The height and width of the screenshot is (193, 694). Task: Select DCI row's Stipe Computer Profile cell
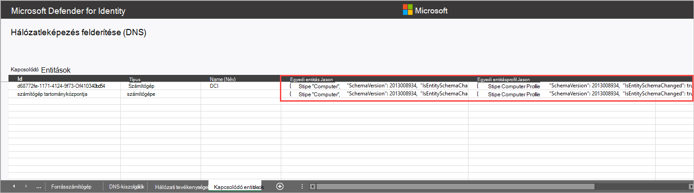(562, 86)
